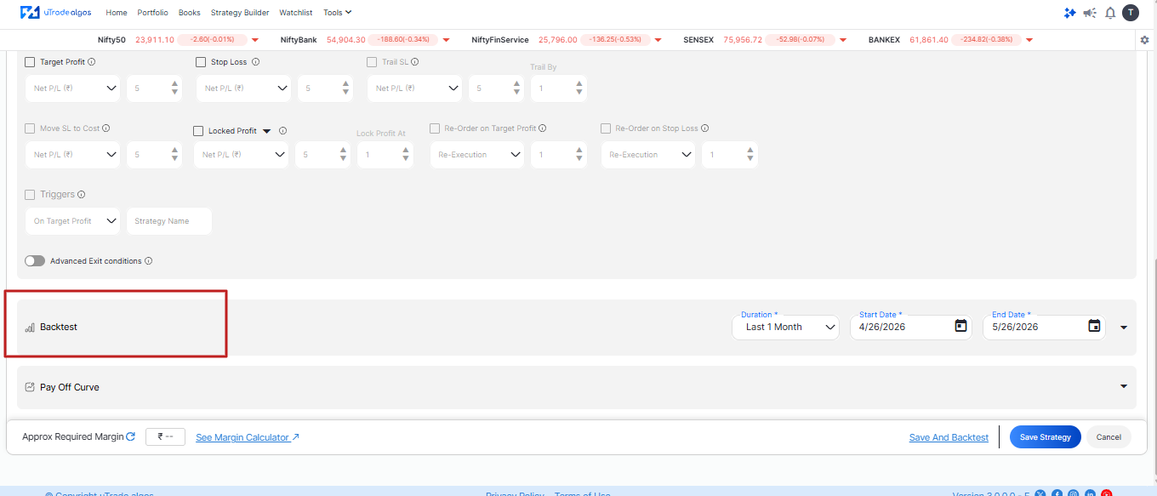The height and width of the screenshot is (496, 1157).
Task: Open Net P/L dropdown under Trail SL
Action: [x=414, y=88]
